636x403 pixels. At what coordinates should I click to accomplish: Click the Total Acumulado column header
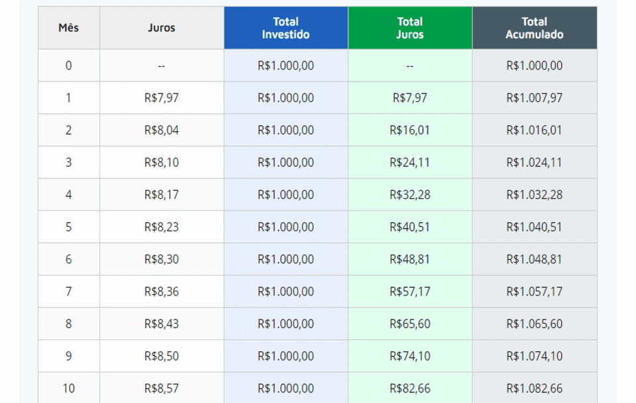coord(534,28)
